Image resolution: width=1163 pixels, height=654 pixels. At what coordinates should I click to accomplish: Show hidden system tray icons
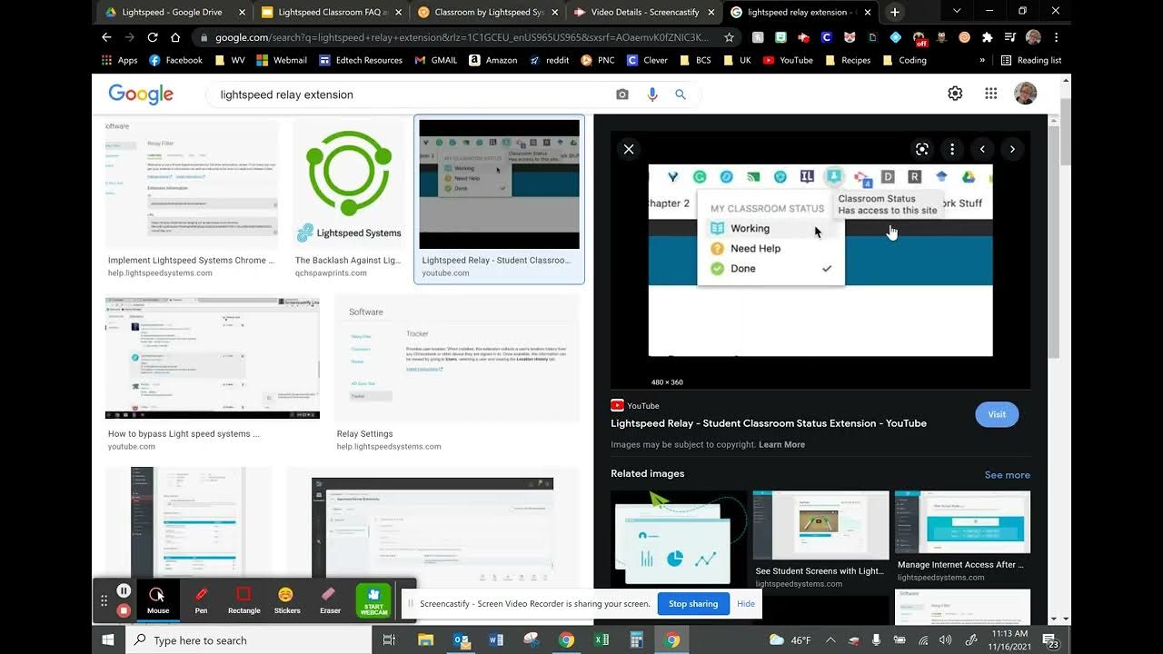(830, 639)
